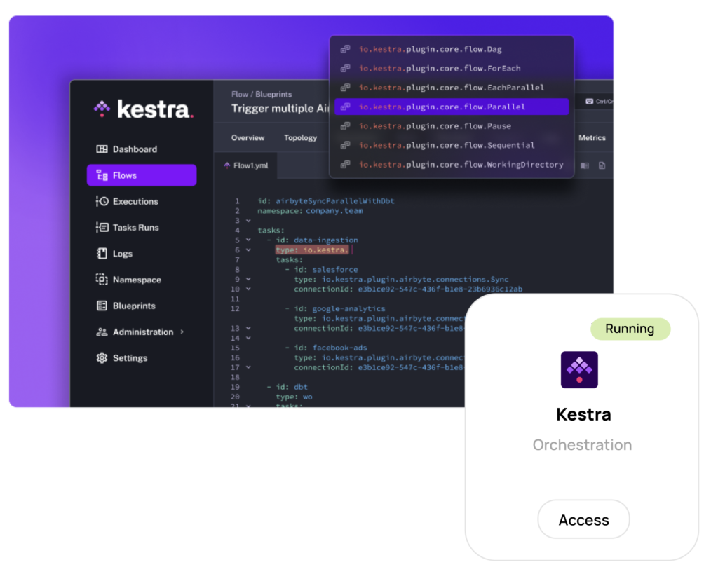
Task: Collapse the fold arrow at line 5
Action: click(x=248, y=240)
